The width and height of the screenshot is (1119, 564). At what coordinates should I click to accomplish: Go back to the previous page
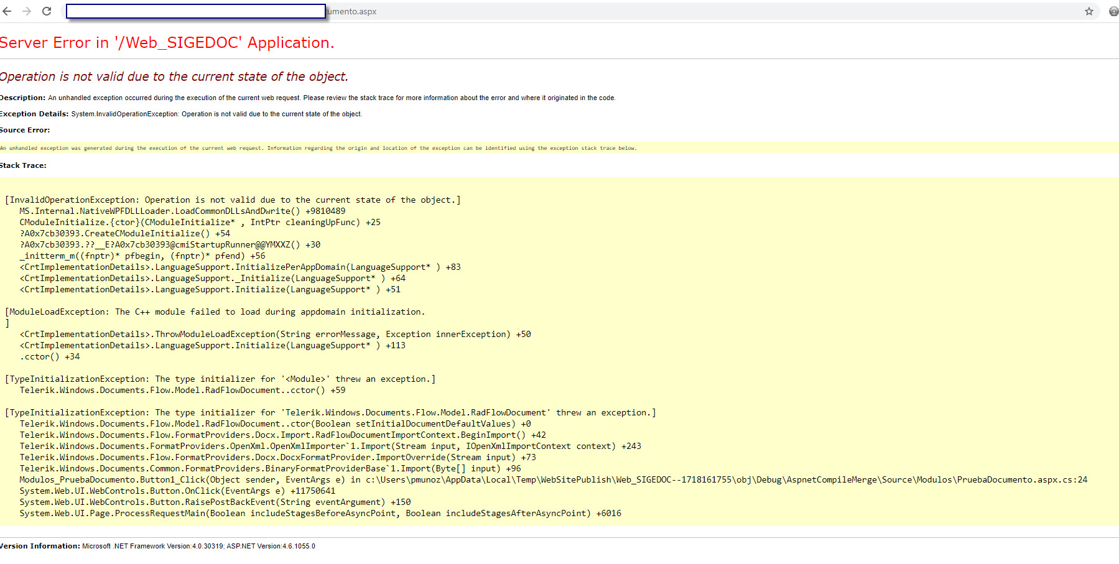click(7, 11)
